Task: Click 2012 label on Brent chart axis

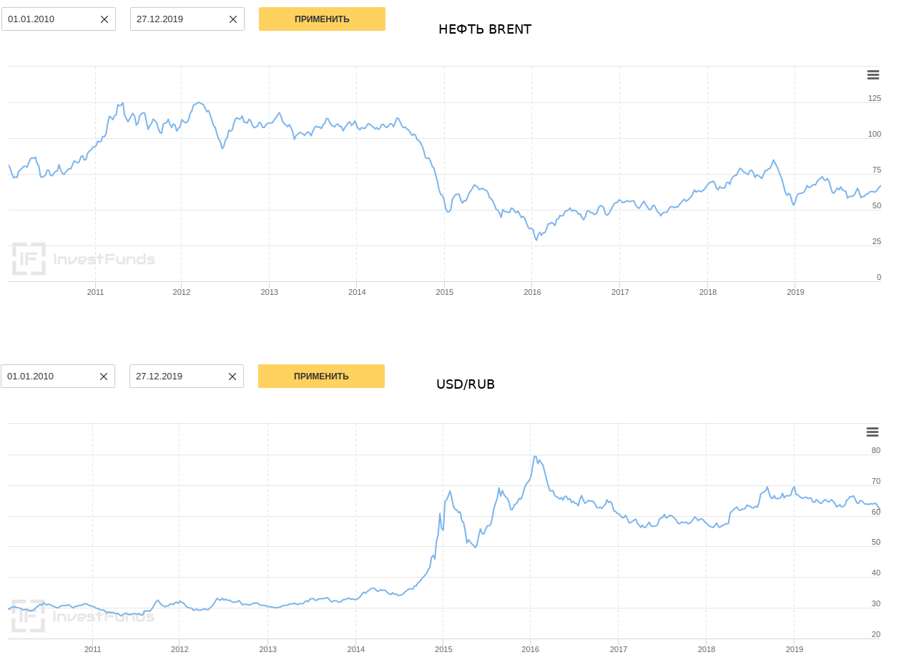Action: pos(182,292)
